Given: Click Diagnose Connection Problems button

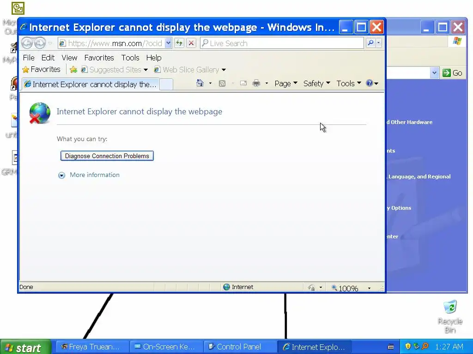Looking at the screenshot, I should (107, 156).
